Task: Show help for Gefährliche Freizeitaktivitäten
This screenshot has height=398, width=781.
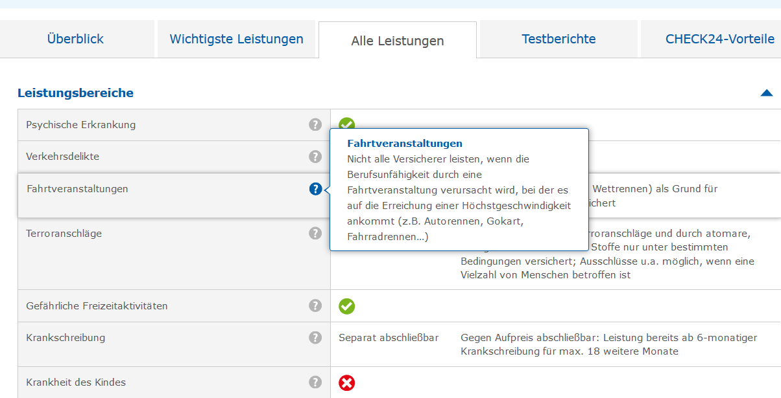Action: click(315, 305)
